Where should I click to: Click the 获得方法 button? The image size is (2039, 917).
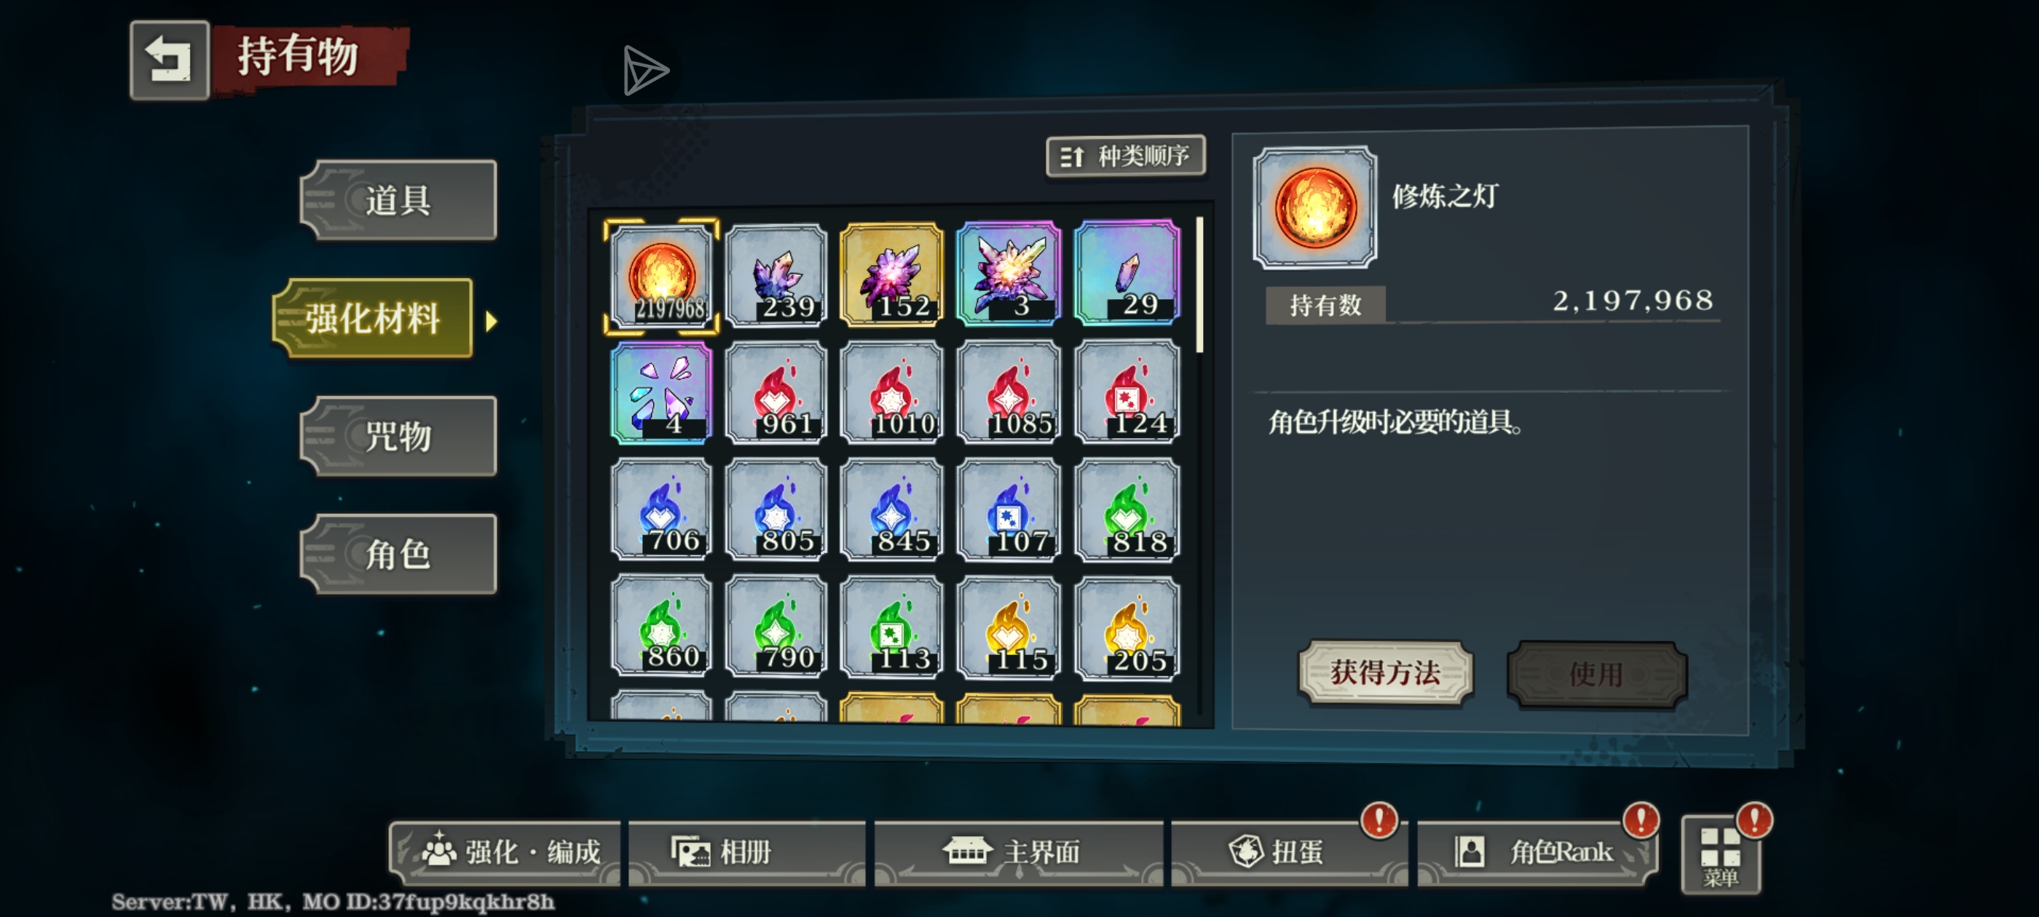point(1385,672)
